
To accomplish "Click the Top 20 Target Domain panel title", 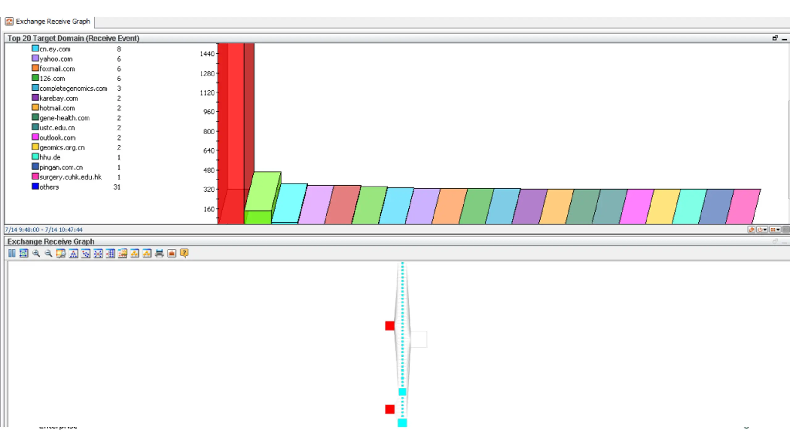I will [x=73, y=38].
